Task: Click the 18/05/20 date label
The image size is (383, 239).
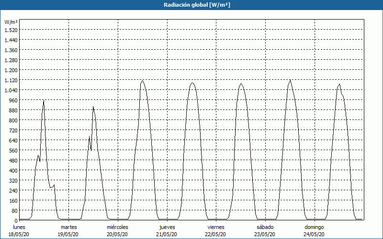Action: click(19, 234)
